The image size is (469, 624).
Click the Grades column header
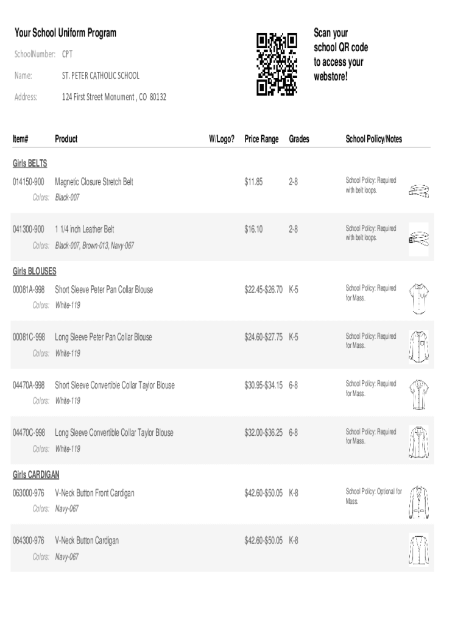click(x=299, y=139)
